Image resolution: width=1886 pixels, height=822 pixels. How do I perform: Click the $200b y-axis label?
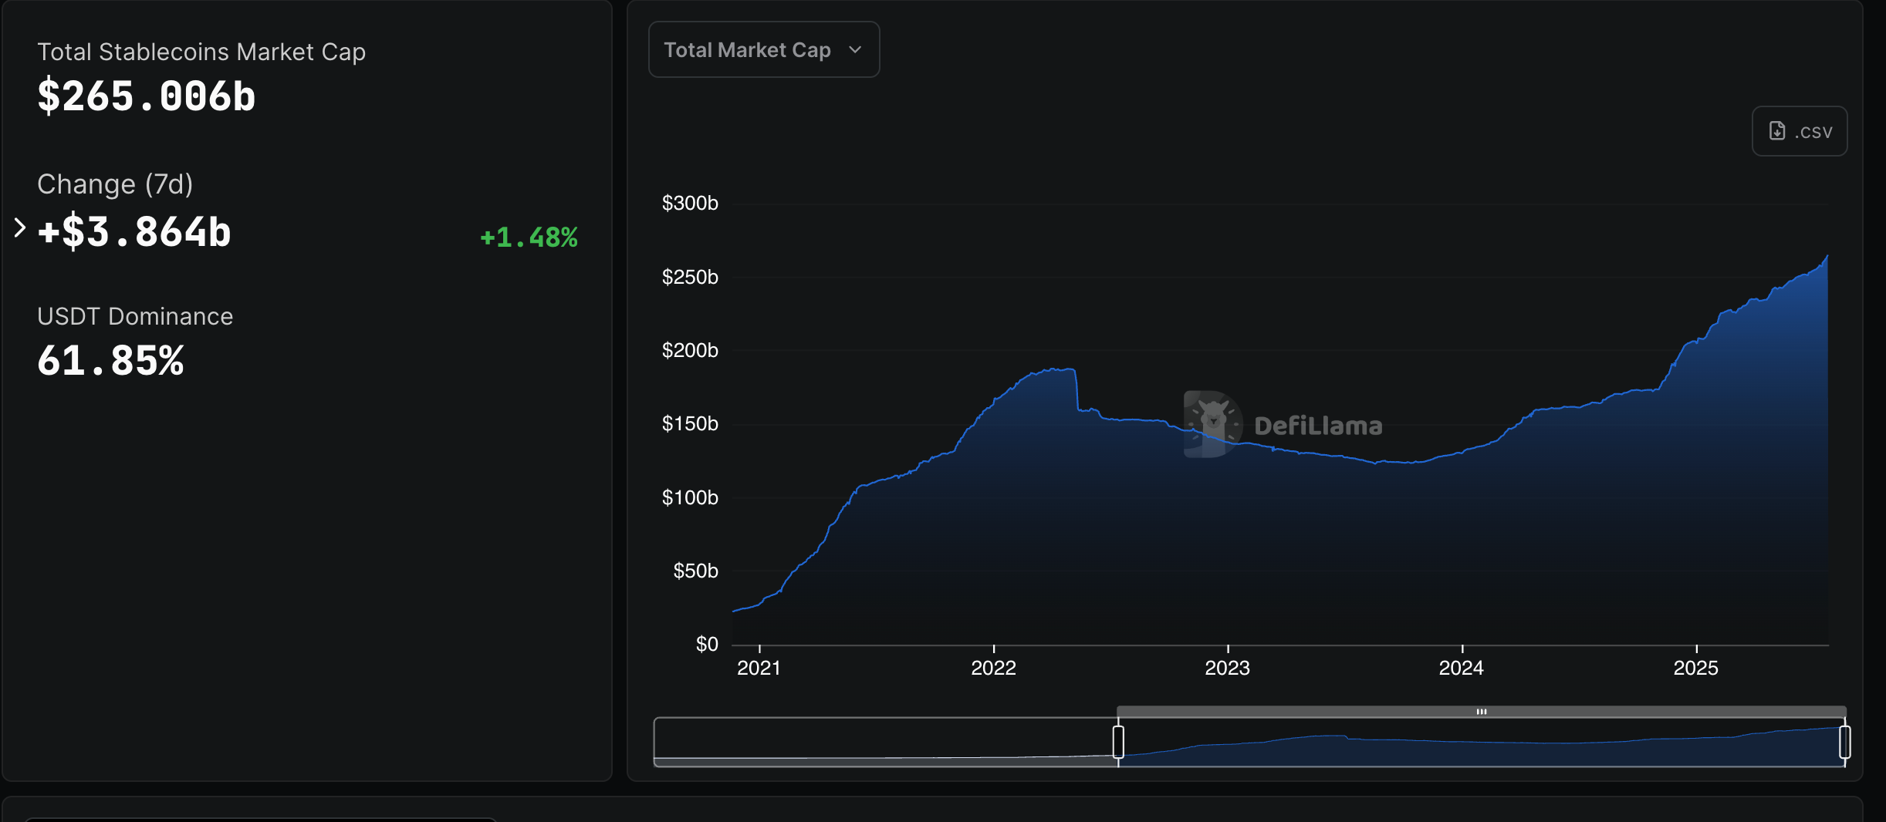tap(690, 350)
